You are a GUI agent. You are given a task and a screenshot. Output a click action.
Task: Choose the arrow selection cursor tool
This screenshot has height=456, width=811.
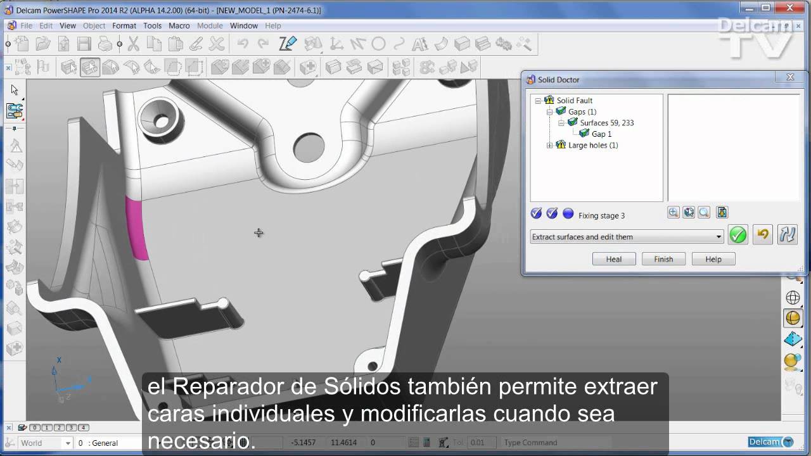pos(15,89)
